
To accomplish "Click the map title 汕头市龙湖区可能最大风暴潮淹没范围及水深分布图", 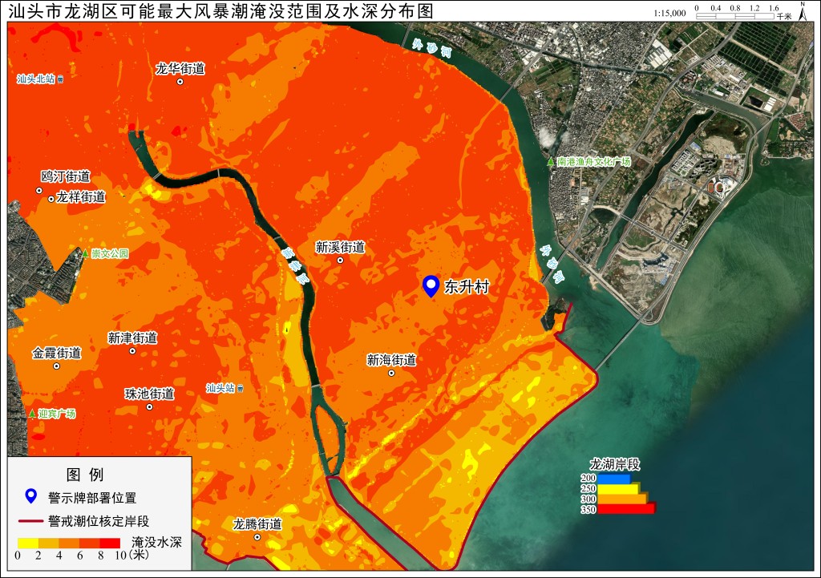I will (221, 11).
